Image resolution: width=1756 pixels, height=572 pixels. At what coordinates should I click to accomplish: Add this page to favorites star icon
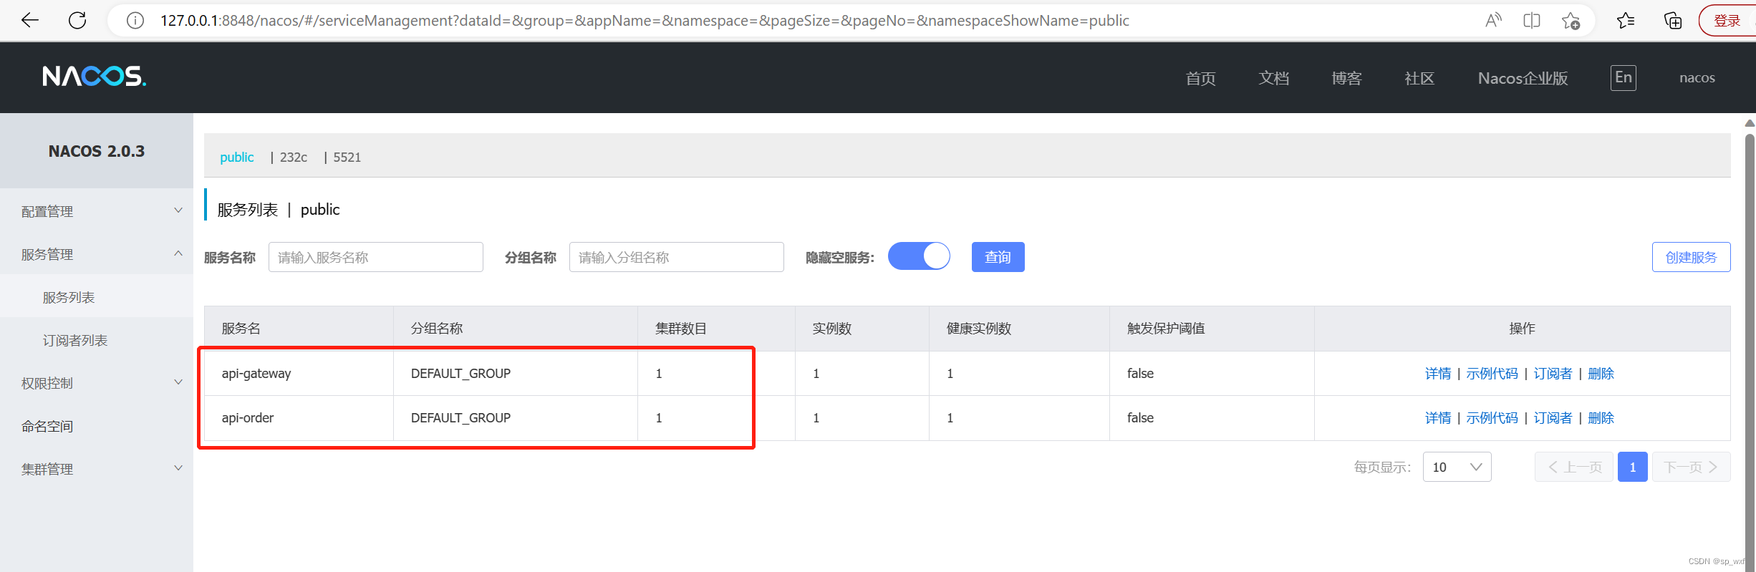[x=1571, y=21]
